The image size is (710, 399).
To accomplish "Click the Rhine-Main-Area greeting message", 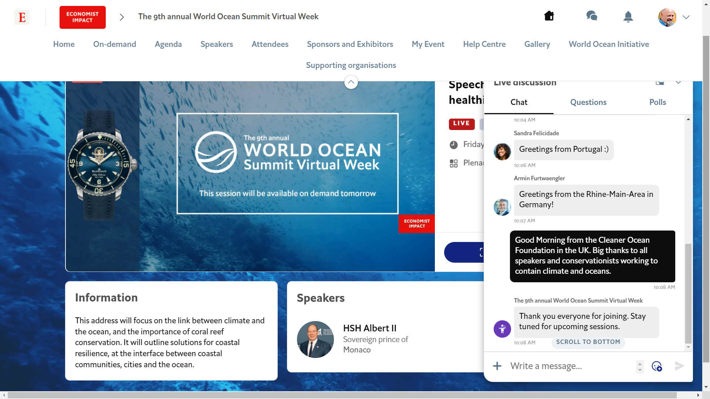I will pos(586,200).
